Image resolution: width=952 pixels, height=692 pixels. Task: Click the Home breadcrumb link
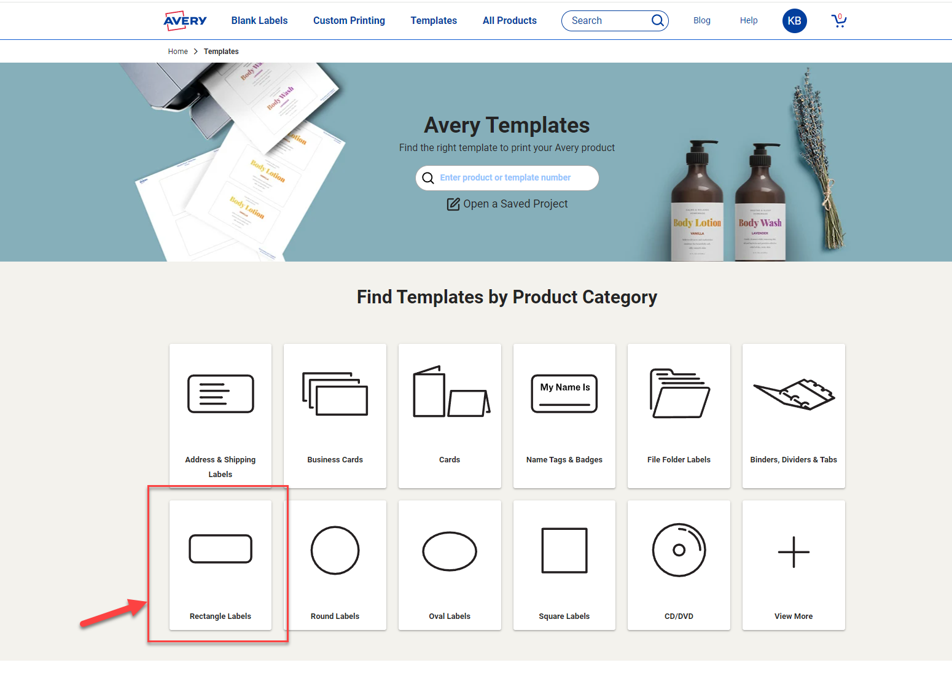178,52
